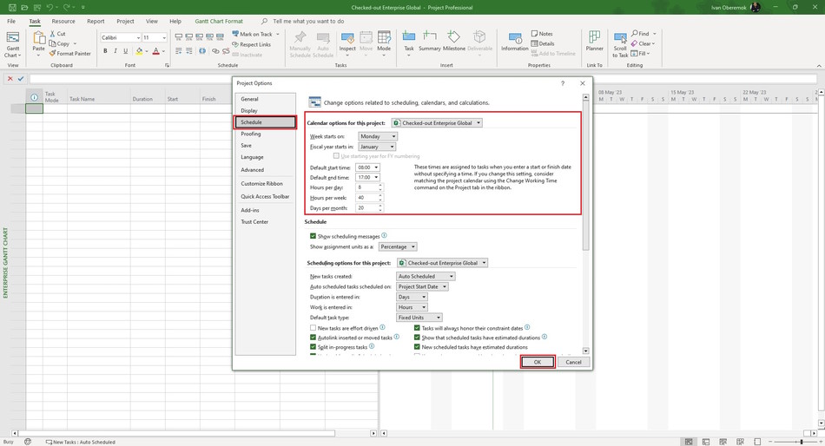This screenshot has width=825, height=446.
Task: Toggle New scheduled tasks have estimated durations
Action: coord(417,346)
